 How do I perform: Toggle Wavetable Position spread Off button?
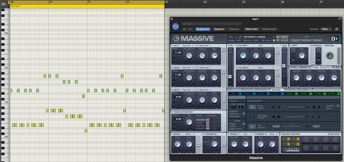(x=252, y=117)
